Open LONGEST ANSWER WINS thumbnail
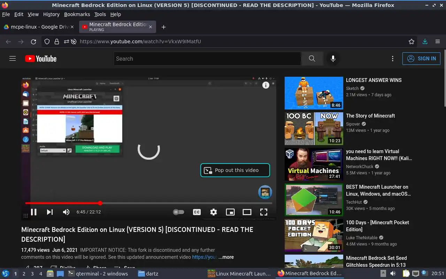 (314, 93)
